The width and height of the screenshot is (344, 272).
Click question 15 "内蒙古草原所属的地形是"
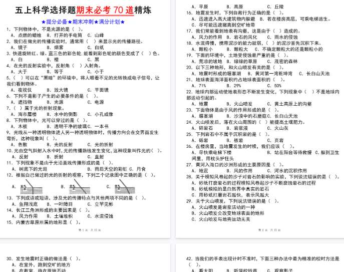[44, 222]
